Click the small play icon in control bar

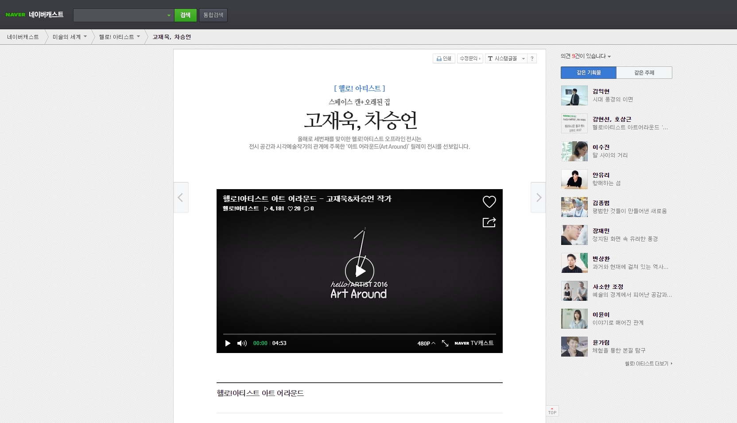pyautogui.click(x=228, y=343)
